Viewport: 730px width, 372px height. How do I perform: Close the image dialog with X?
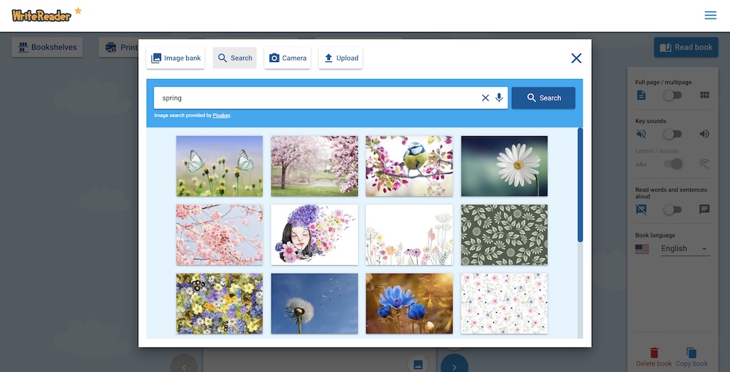pos(576,58)
